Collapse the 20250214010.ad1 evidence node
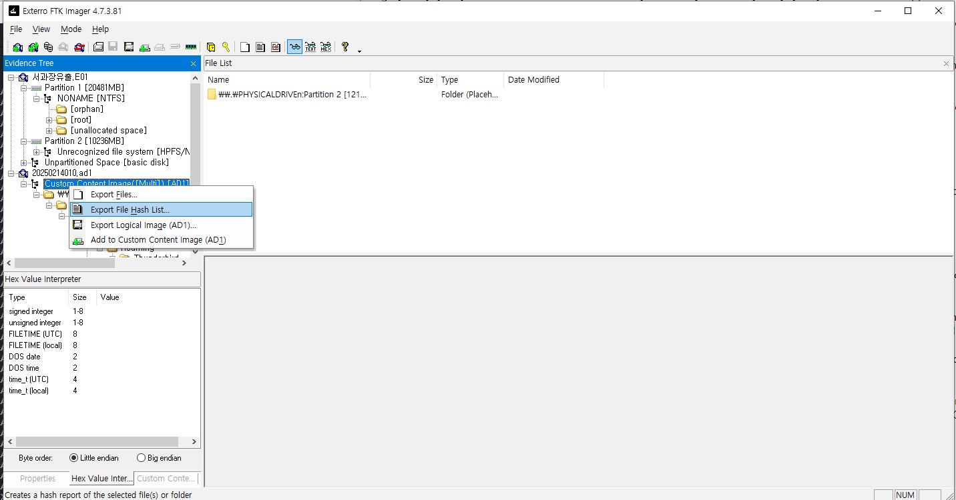The width and height of the screenshot is (956, 500). click(11, 173)
